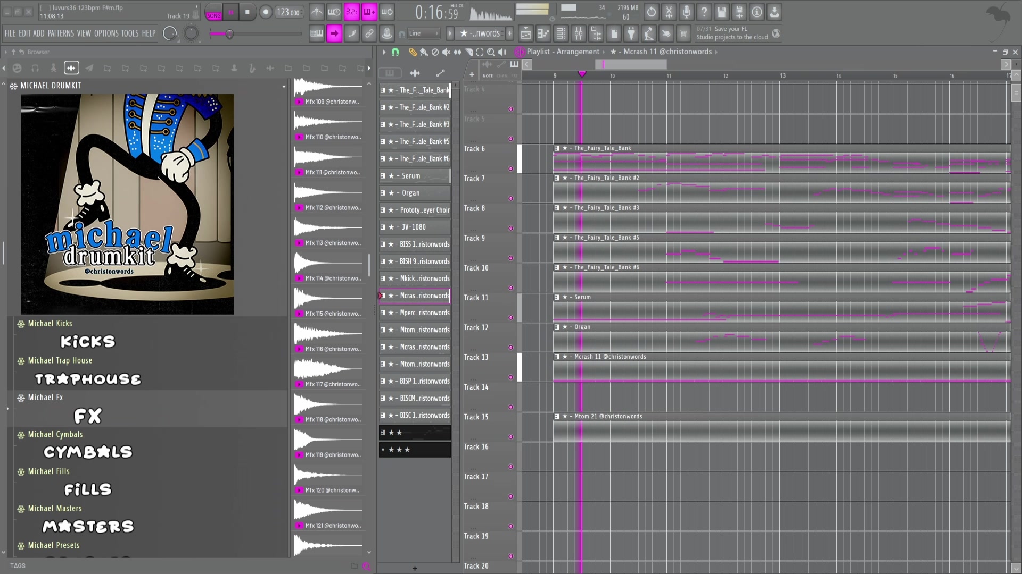The height and width of the screenshot is (574, 1022).
Task: Click the tempo field showing 123.000
Action: point(289,12)
